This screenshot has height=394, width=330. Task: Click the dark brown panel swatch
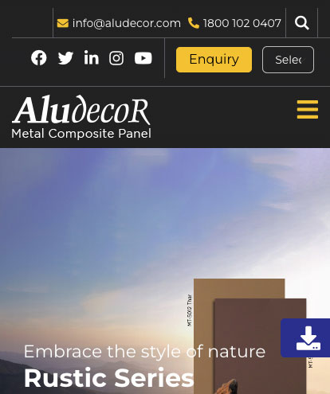261,345
